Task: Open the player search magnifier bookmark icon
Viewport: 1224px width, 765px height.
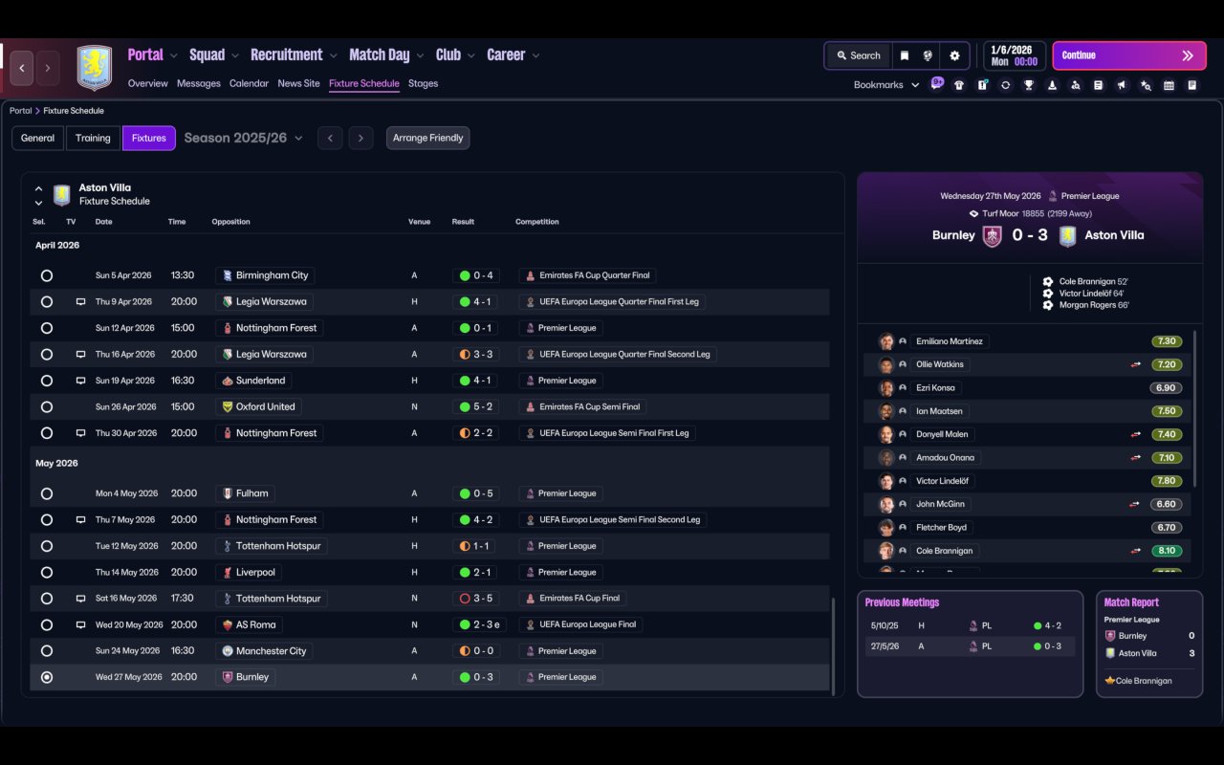Action: click(1076, 85)
